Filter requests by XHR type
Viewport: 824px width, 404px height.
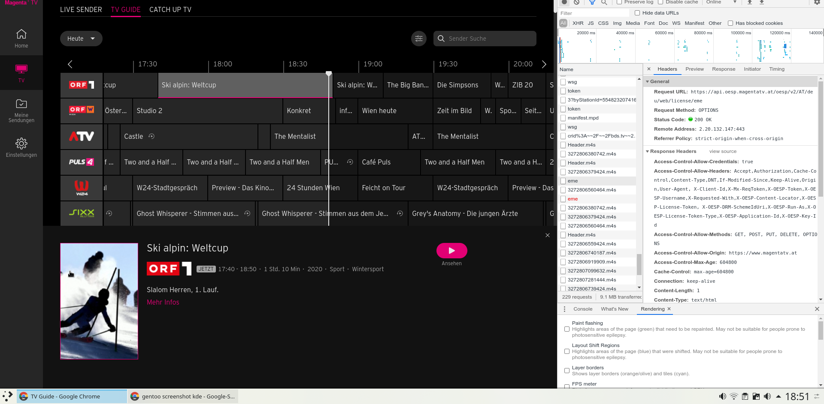pyautogui.click(x=578, y=23)
